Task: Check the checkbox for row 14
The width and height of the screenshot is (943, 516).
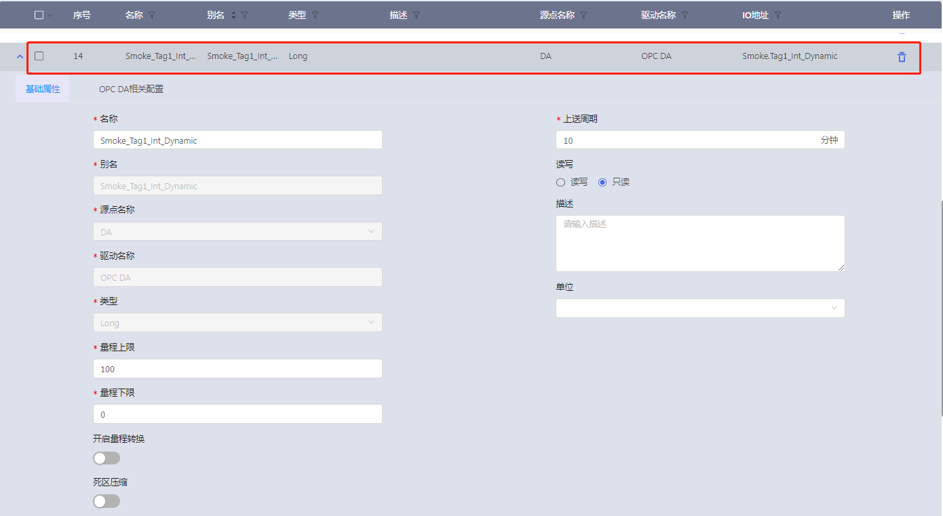Action: tap(39, 56)
